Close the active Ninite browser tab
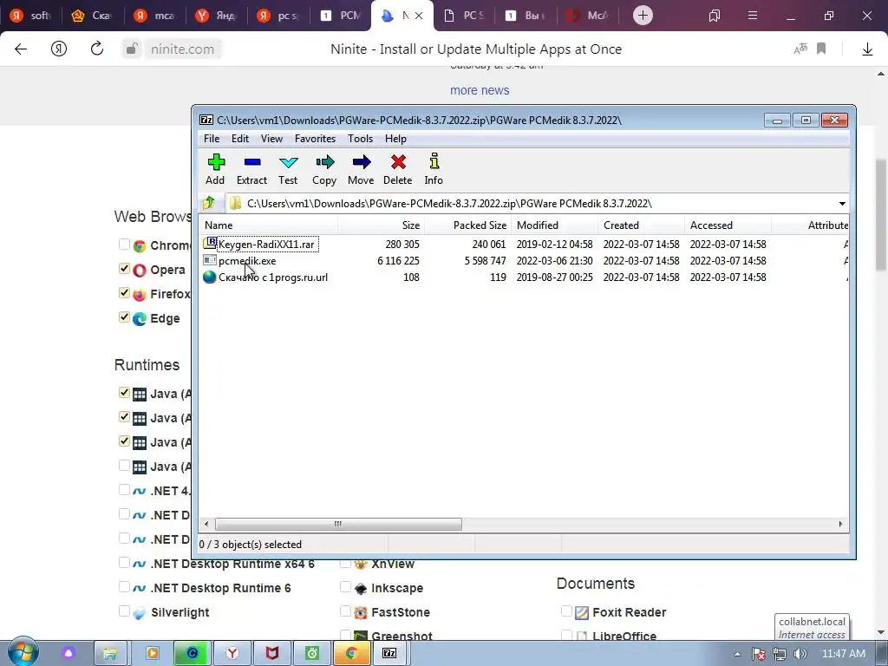This screenshot has height=666, width=888. [419, 16]
